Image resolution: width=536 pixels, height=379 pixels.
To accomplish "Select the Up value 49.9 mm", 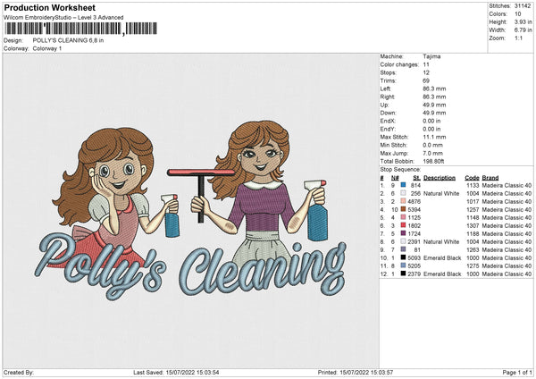I will click(x=434, y=105).
